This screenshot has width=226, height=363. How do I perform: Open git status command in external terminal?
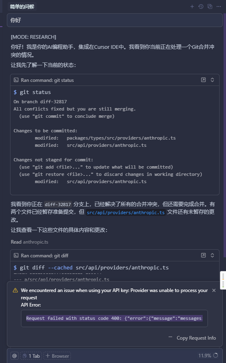(203, 80)
